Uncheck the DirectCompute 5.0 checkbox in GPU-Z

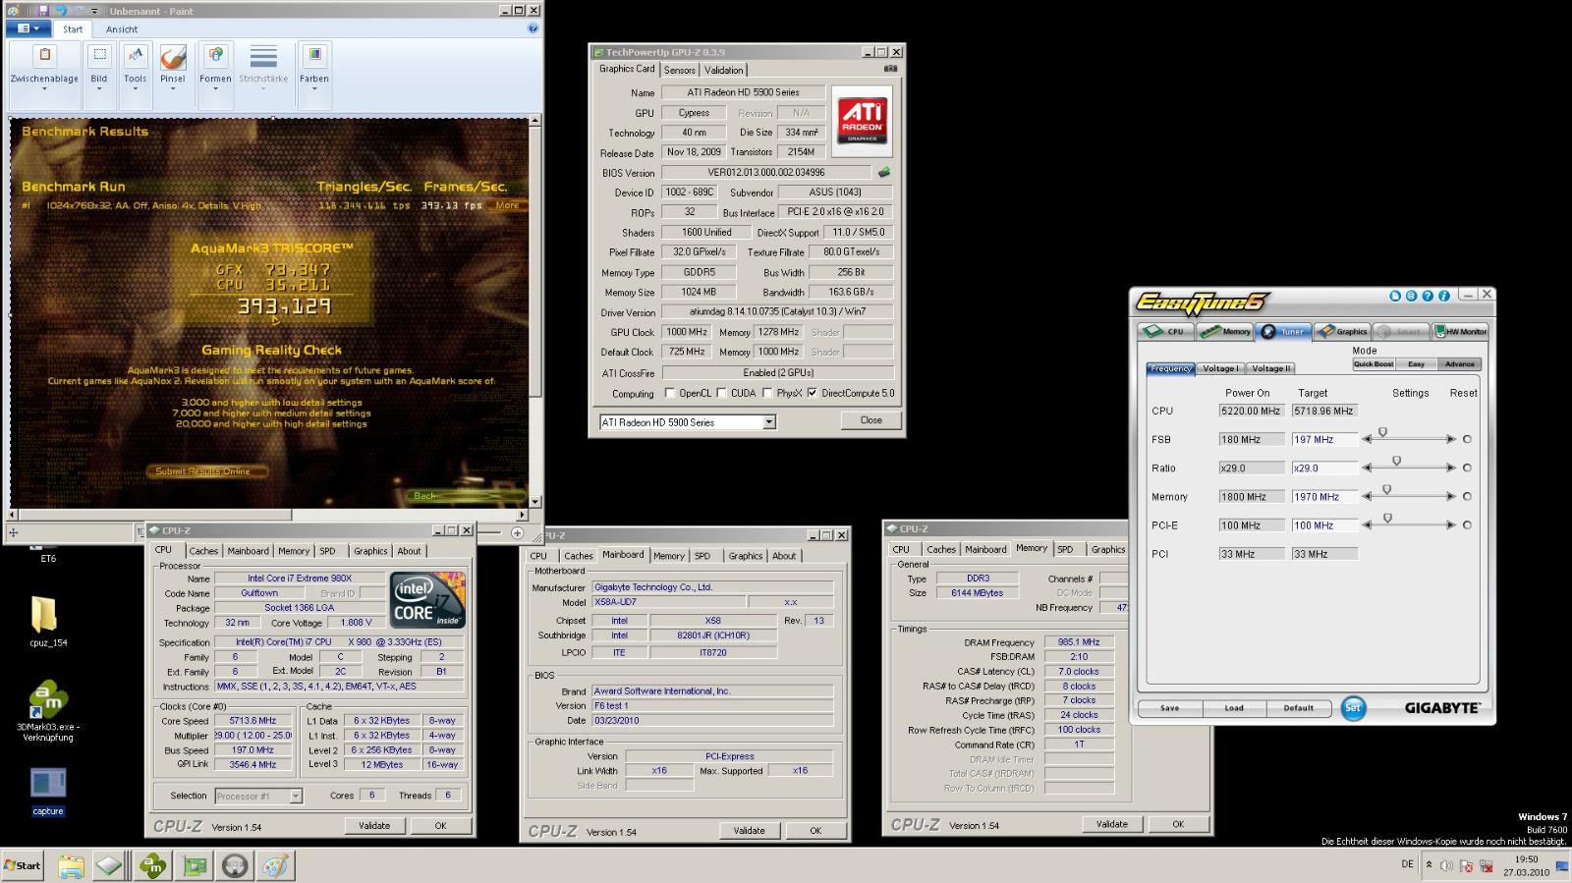(813, 393)
